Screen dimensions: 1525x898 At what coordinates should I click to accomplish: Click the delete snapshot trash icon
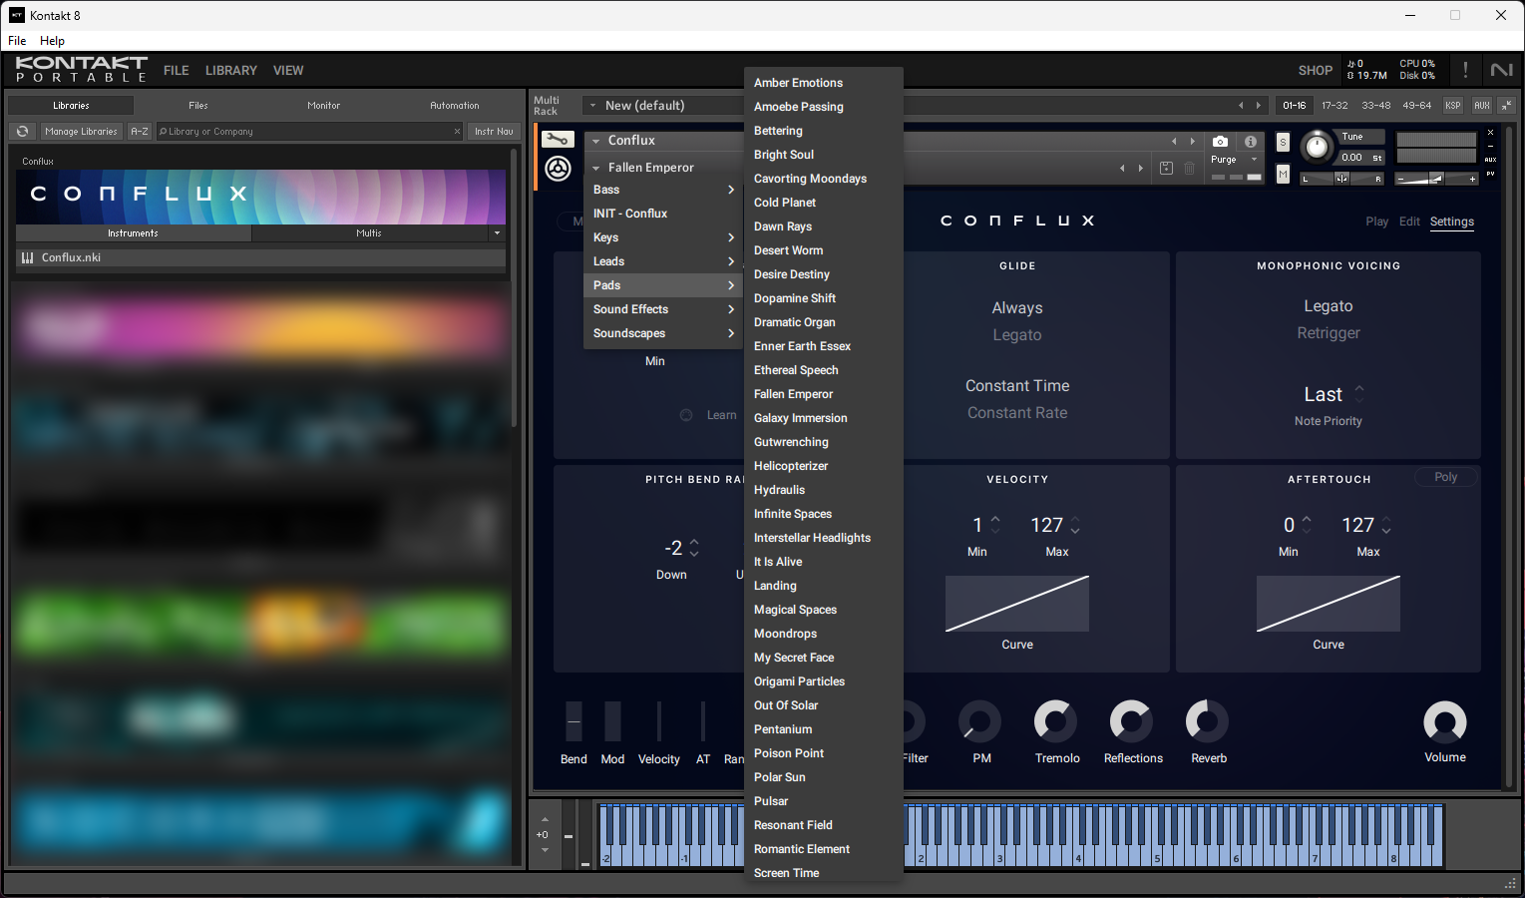(x=1189, y=169)
